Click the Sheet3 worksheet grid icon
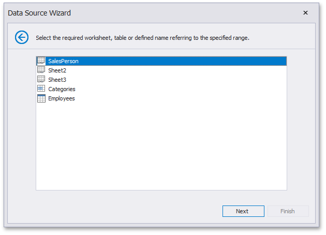Viewport: 326px width, 235px height. pyautogui.click(x=41, y=79)
